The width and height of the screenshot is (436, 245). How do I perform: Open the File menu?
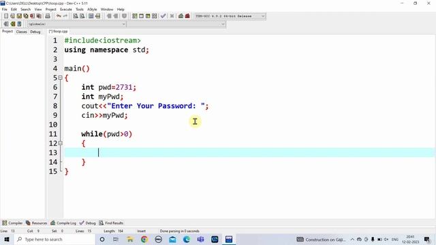tap(5, 10)
